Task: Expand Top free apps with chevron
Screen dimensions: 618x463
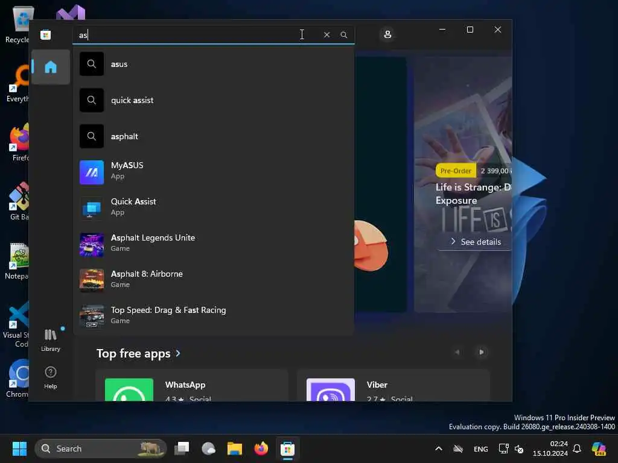Action: [x=178, y=353]
